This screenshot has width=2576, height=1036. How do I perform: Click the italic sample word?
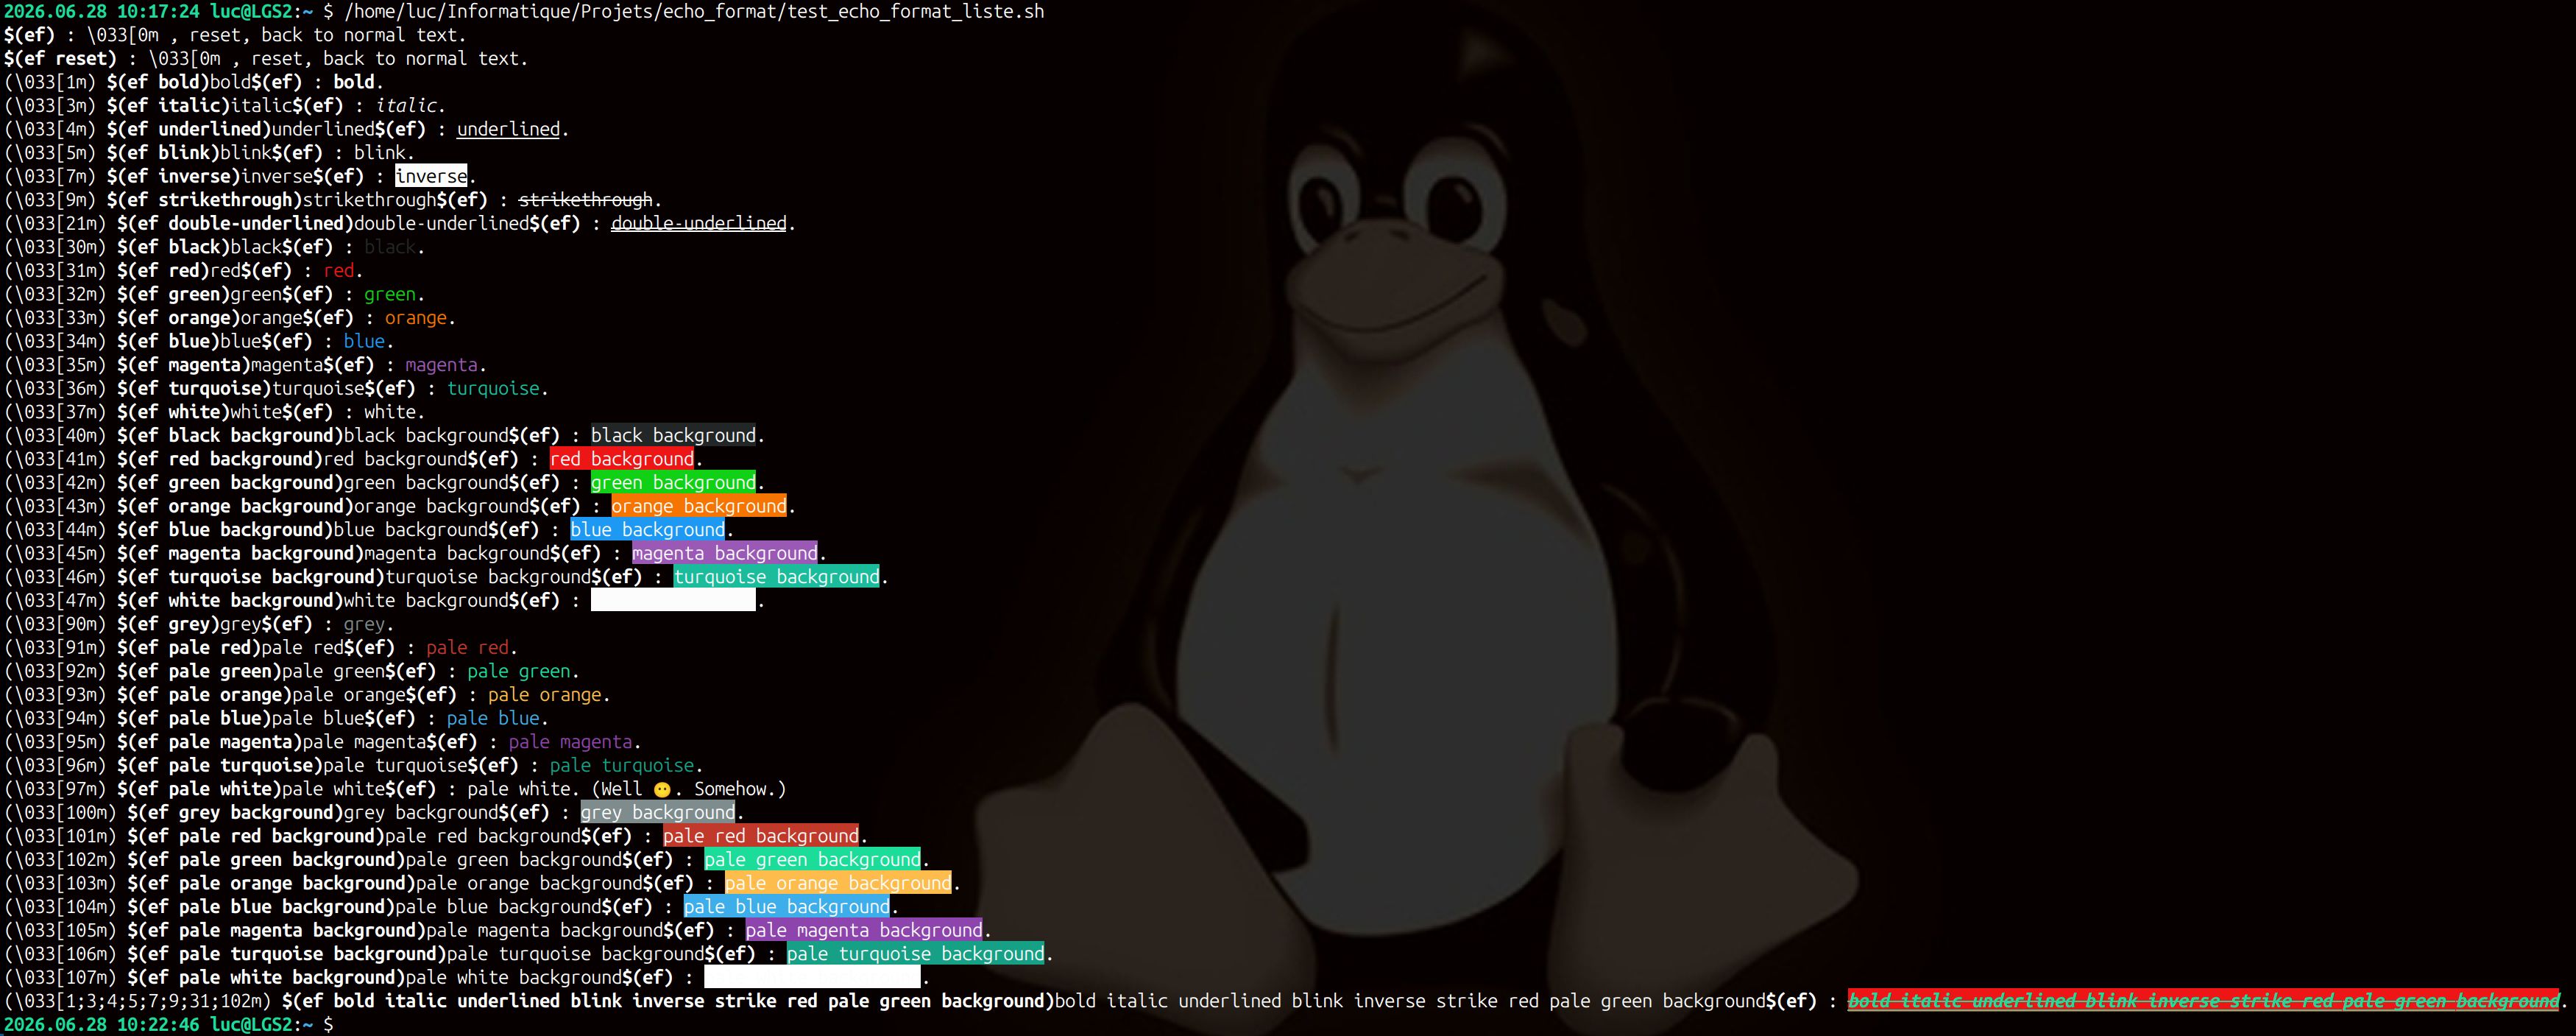point(406,105)
